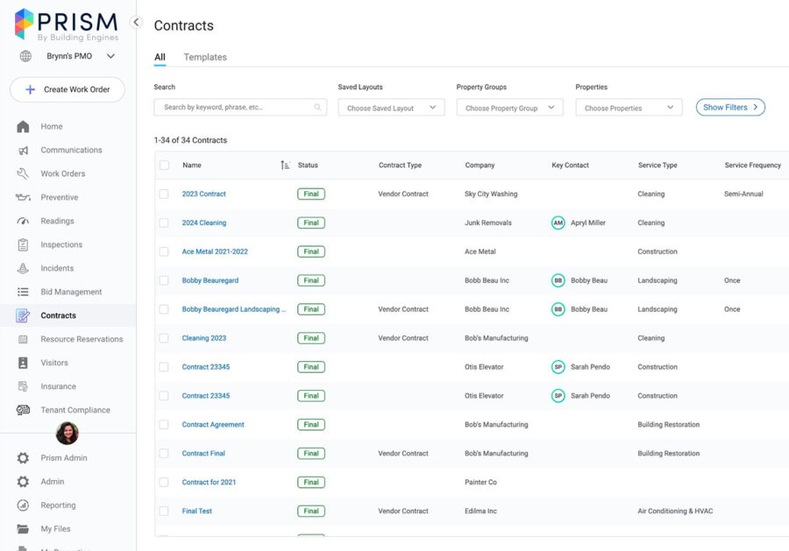789x551 pixels.
Task: Check the select-all contracts checkbox
Action: pyautogui.click(x=163, y=165)
